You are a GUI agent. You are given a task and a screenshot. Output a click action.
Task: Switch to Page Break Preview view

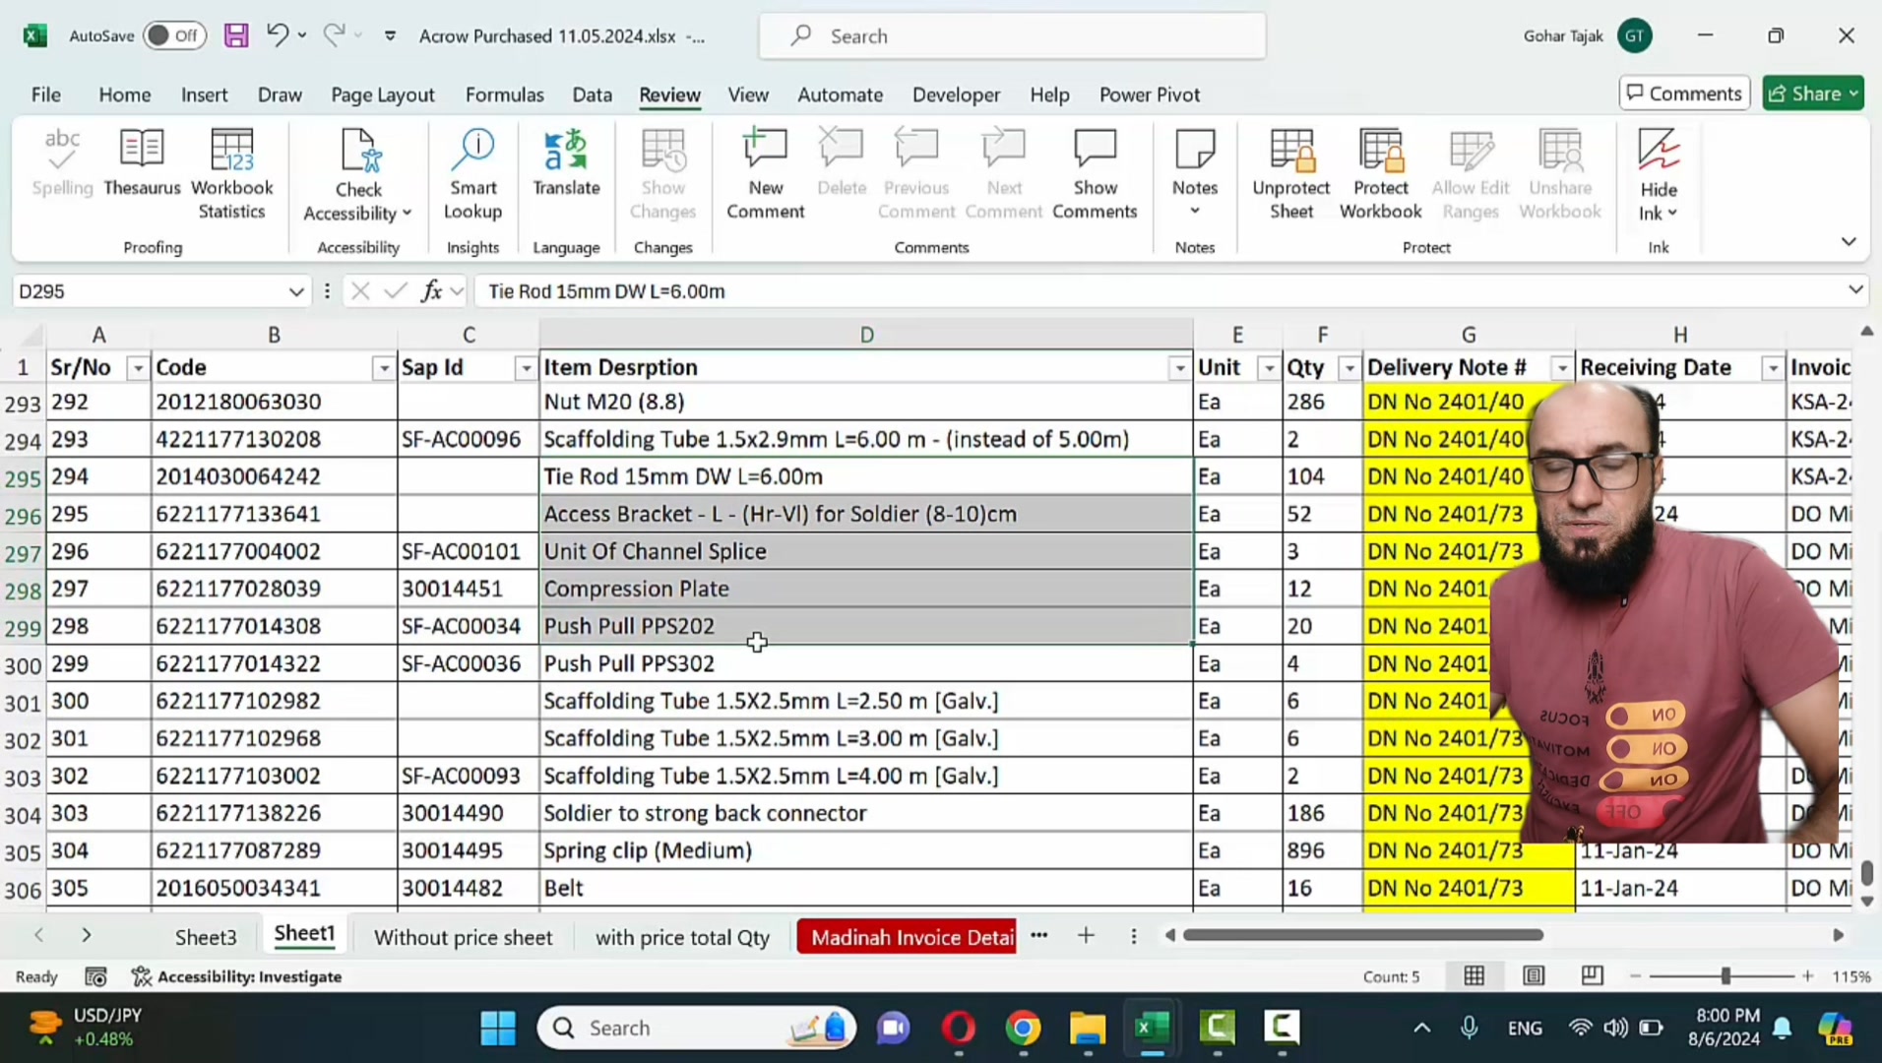(1592, 976)
